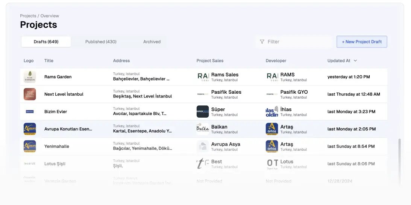Viewport: 411px width, 205px height.
Task: Click the Bahçelievler address of Rams Garden
Action: (x=141, y=79)
